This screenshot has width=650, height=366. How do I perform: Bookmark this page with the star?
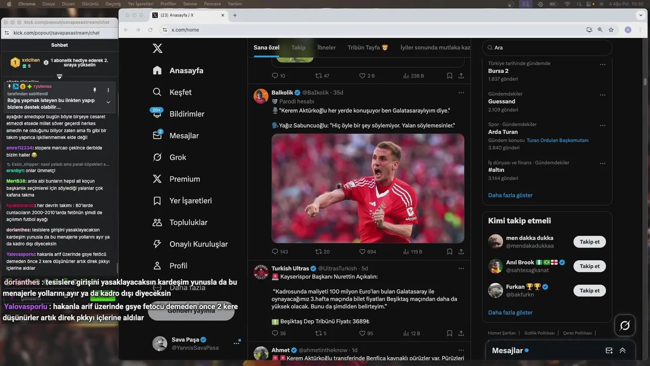[x=611, y=30]
